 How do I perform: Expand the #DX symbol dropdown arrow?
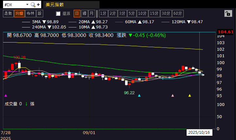27,5
